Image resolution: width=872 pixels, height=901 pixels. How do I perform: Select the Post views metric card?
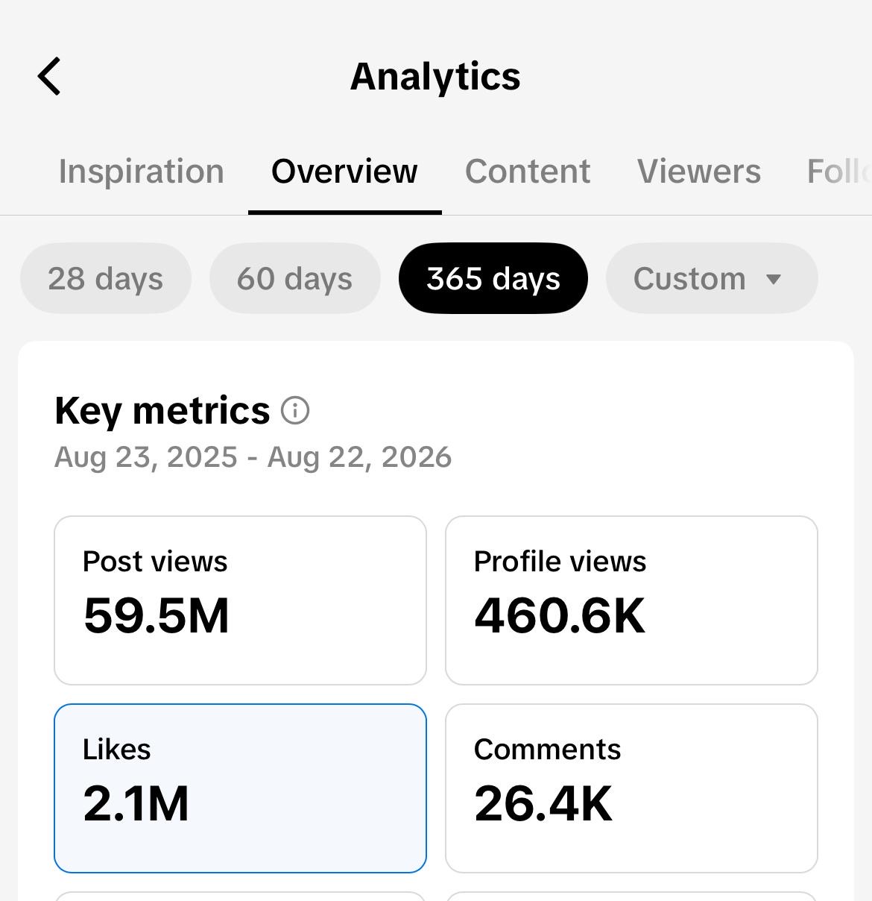[x=240, y=600]
